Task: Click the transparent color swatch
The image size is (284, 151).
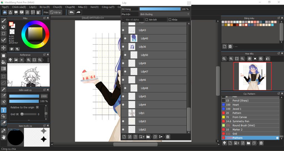Action: coord(12,32)
